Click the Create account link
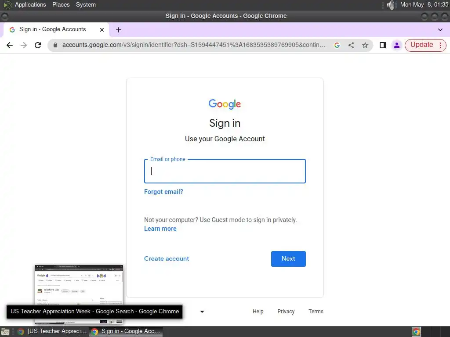The height and width of the screenshot is (337, 450). coord(167,258)
